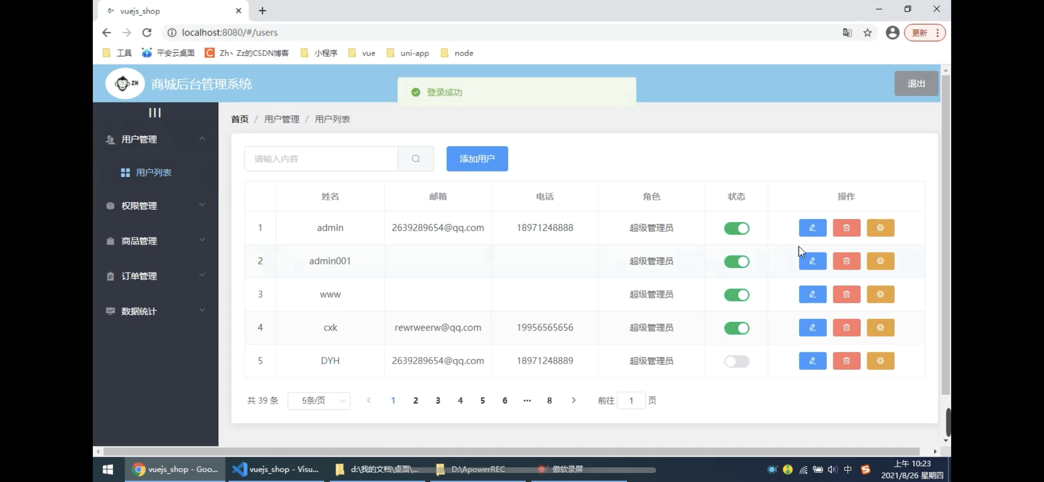Screen dimensions: 1044x482
Task: Open role settings for the cxk row
Action: [880, 327]
